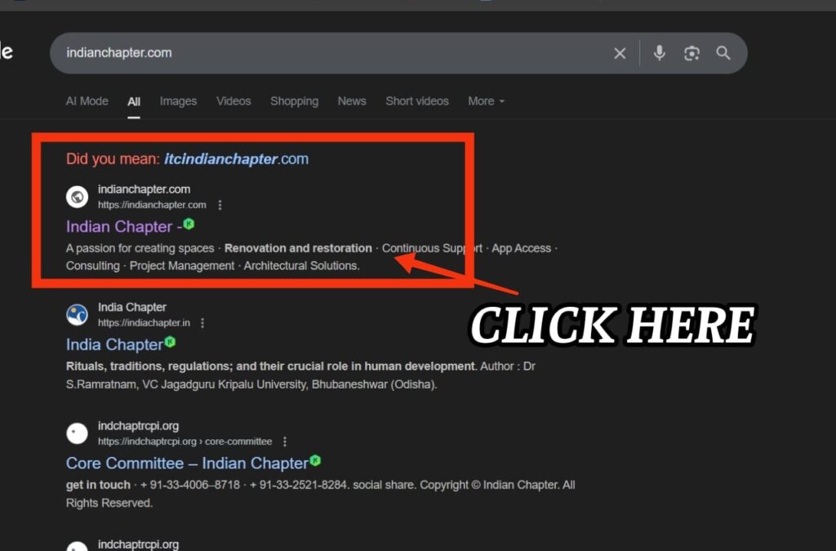Open the Short videos tab
The height and width of the screenshot is (551, 836).
[417, 101]
